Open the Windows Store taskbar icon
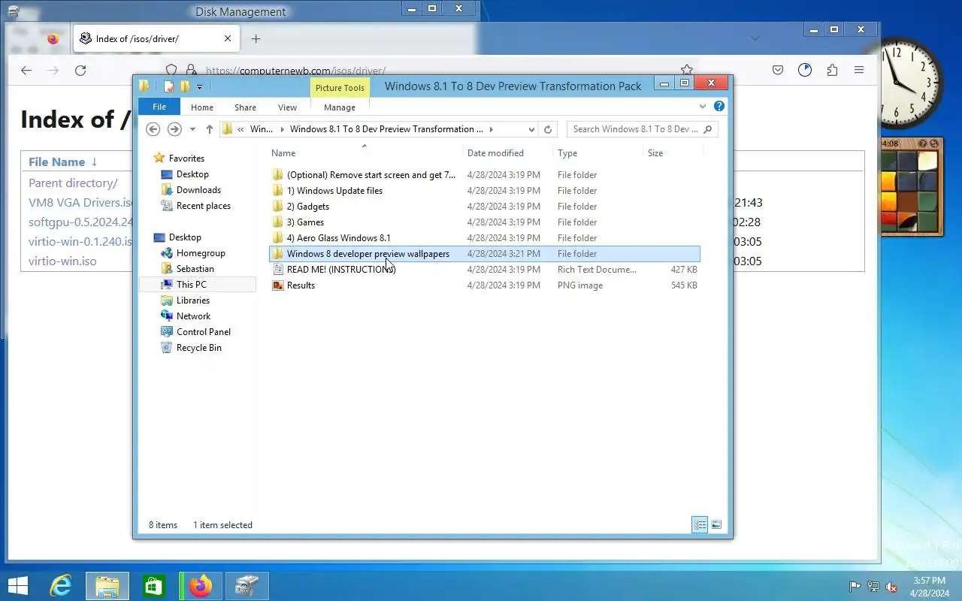The height and width of the screenshot is (601, 962). coord(154,586)
